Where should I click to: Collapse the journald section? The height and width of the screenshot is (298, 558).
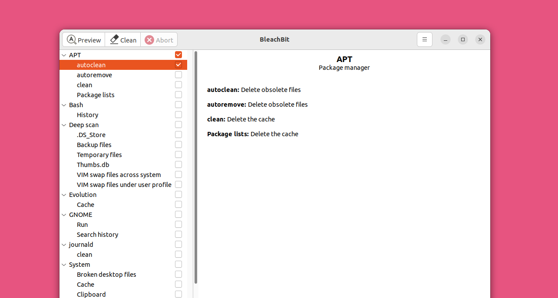click(x=64, y=245)
